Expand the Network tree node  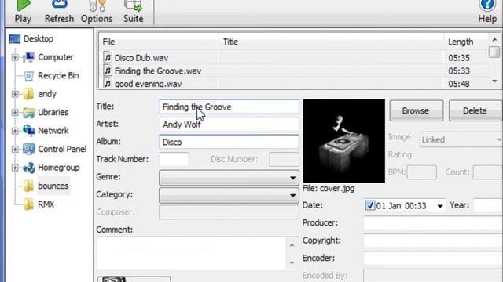click(15, 131)
